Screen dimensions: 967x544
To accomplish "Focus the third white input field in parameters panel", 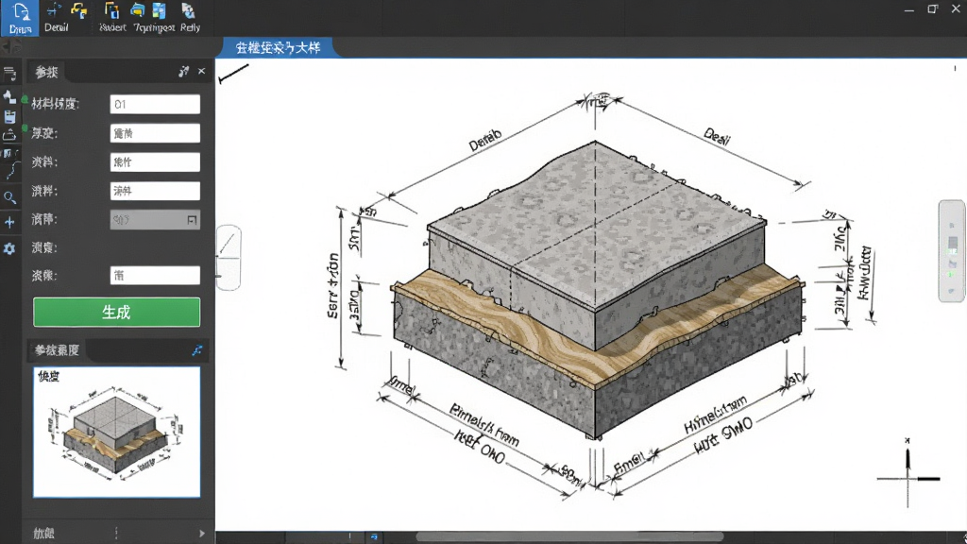I will 155,162.
